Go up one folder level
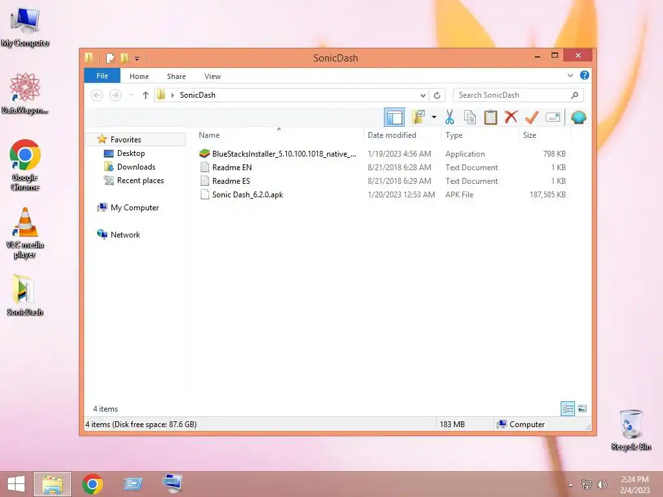This screenshot has height=497, width=663. [x=146, y=95]
